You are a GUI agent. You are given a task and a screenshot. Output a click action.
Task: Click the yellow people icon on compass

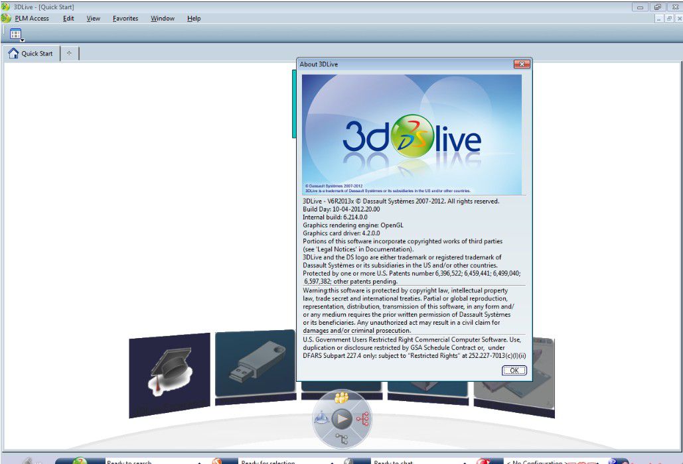tap(341, 398)
